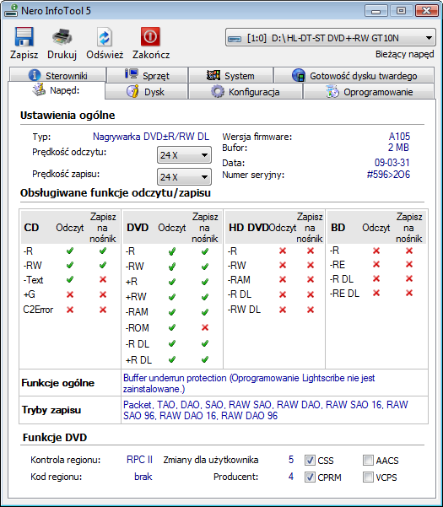Viewport: 443px width, 507px height.
Task: Click the System Windows flag icon
Action: tap(213, 75)
